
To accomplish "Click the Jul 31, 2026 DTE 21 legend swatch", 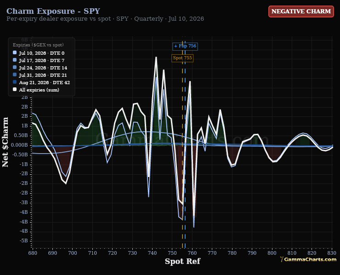I will pyautogui.click(x=15, y=74).
